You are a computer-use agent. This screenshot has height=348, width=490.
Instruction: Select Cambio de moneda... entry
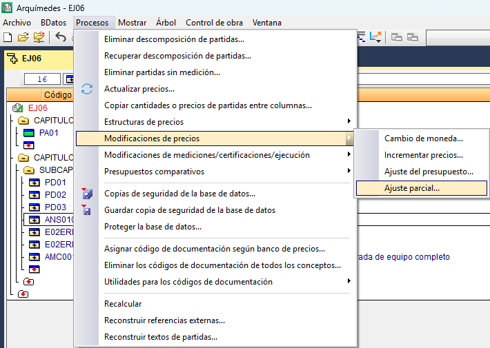click(422, 139)
